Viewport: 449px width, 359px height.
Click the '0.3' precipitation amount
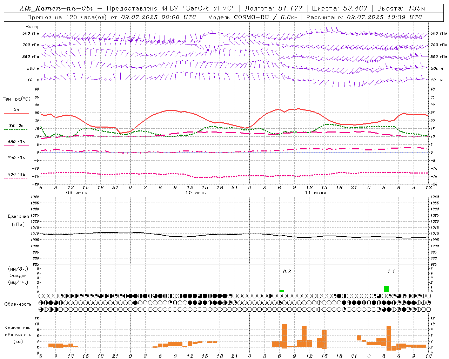[287, 272]
